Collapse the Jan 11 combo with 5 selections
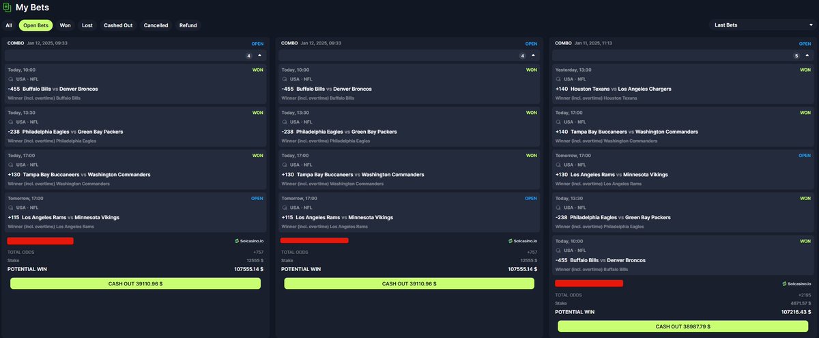Viewport: 819px width, 338px height. tap(806, 55)
